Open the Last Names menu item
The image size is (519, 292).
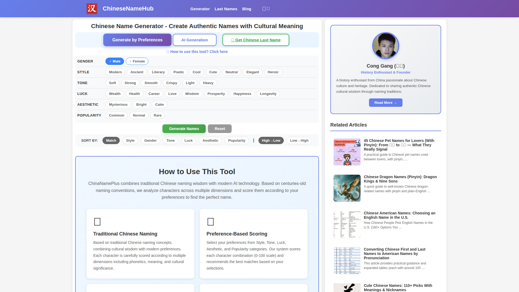tap(226, 9)
